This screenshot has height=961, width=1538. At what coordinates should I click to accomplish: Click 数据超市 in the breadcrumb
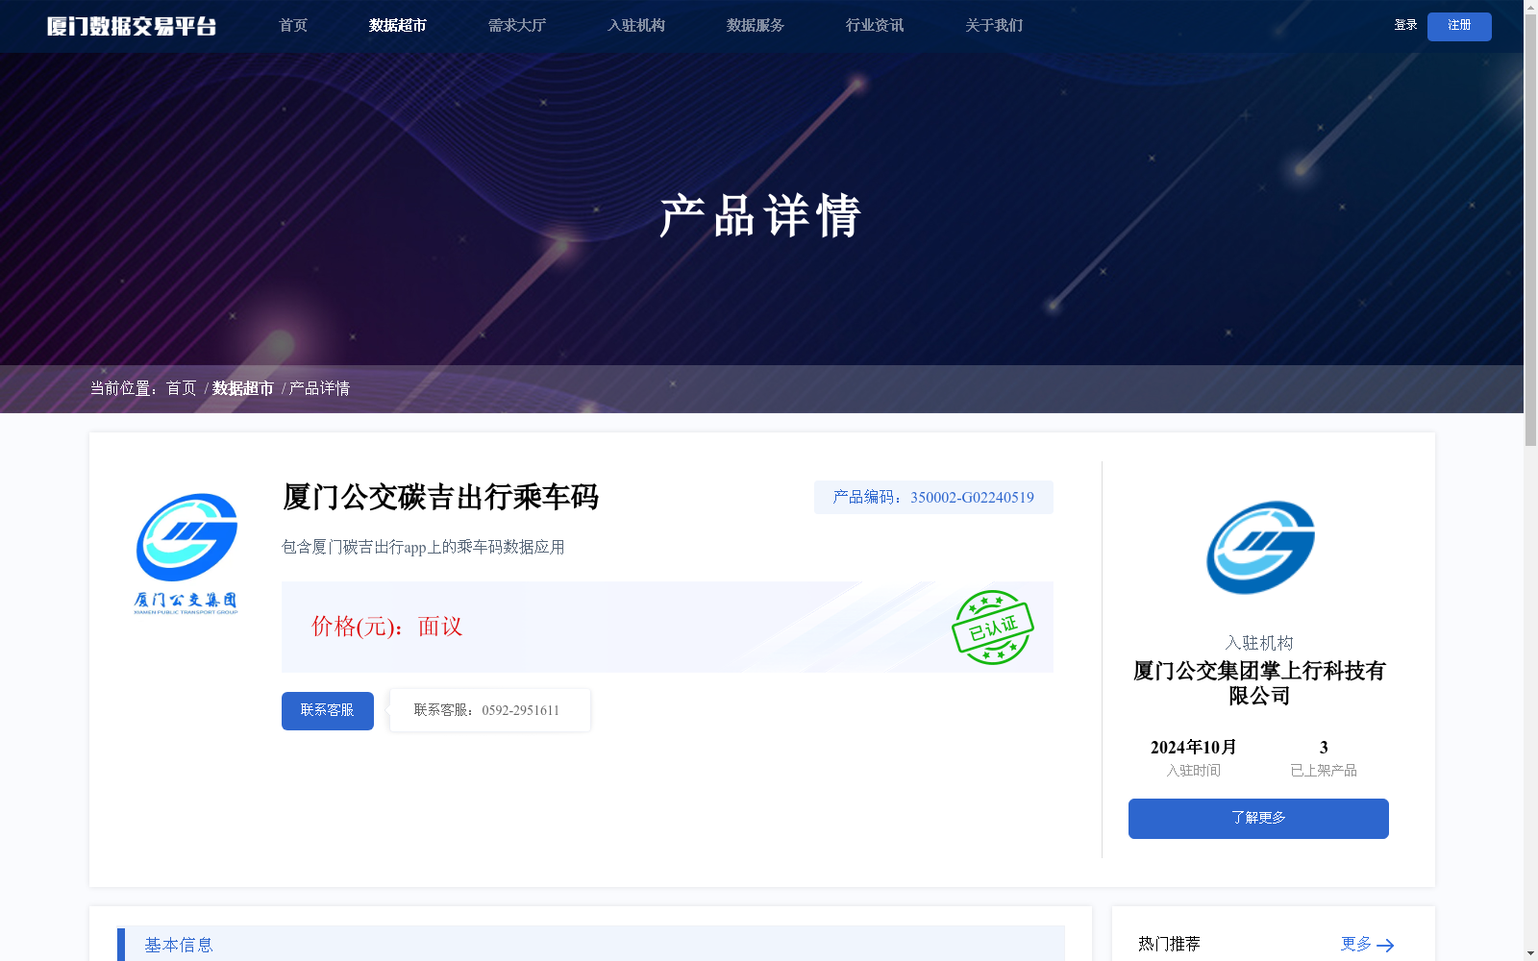pos(243,388)
